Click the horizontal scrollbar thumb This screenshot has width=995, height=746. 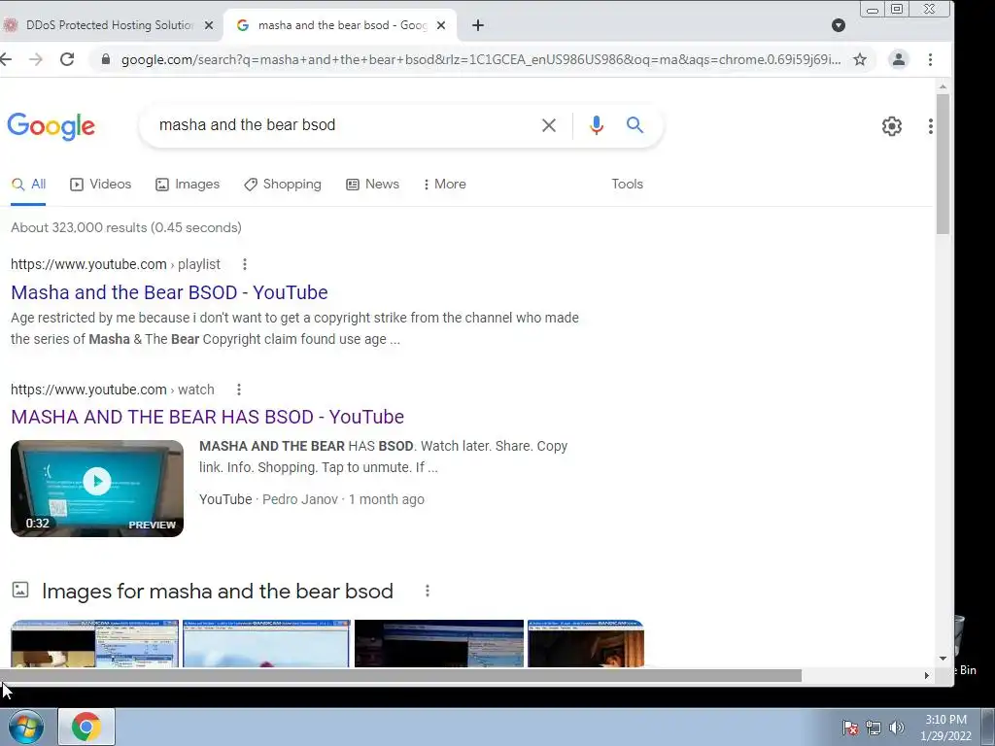[x=400, y=676]
